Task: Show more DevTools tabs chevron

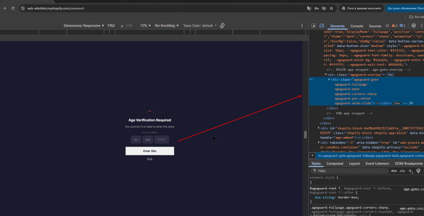Action: click(387, 26)
